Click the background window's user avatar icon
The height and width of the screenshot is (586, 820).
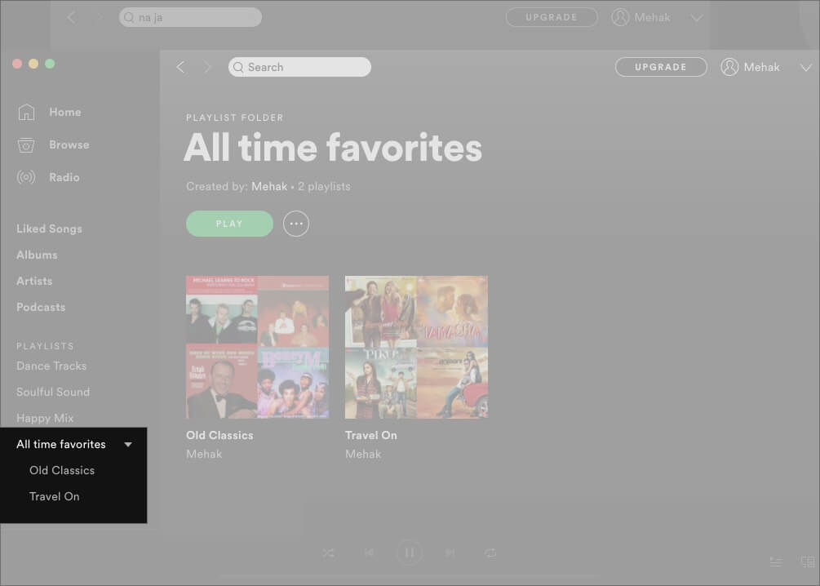[620, 17]
